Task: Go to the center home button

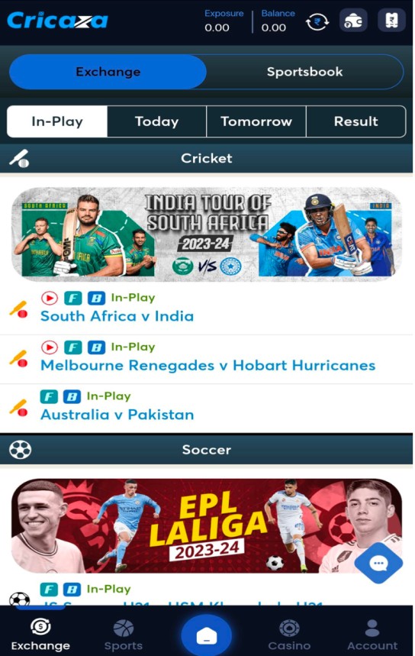Action: (207, 636)
